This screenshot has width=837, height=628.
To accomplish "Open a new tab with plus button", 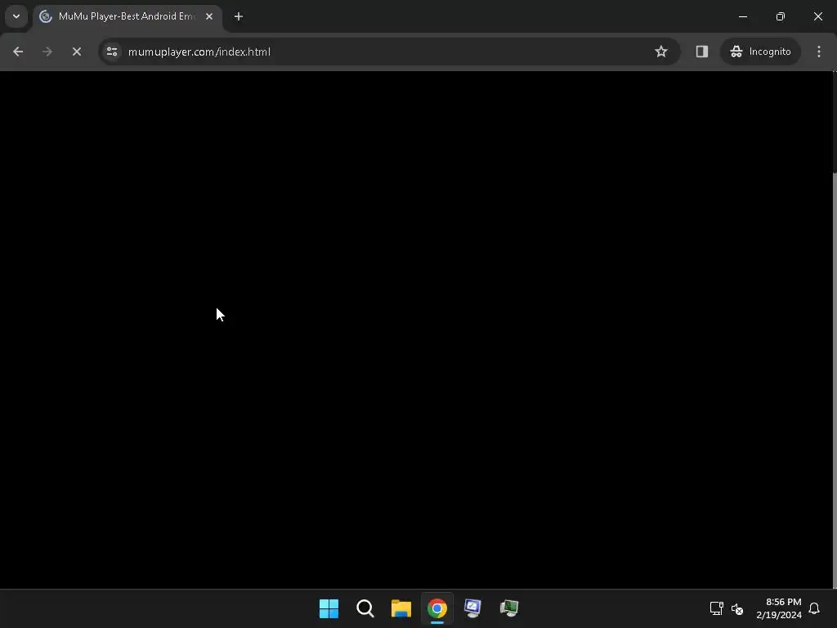I will click(x=239, y=16).
